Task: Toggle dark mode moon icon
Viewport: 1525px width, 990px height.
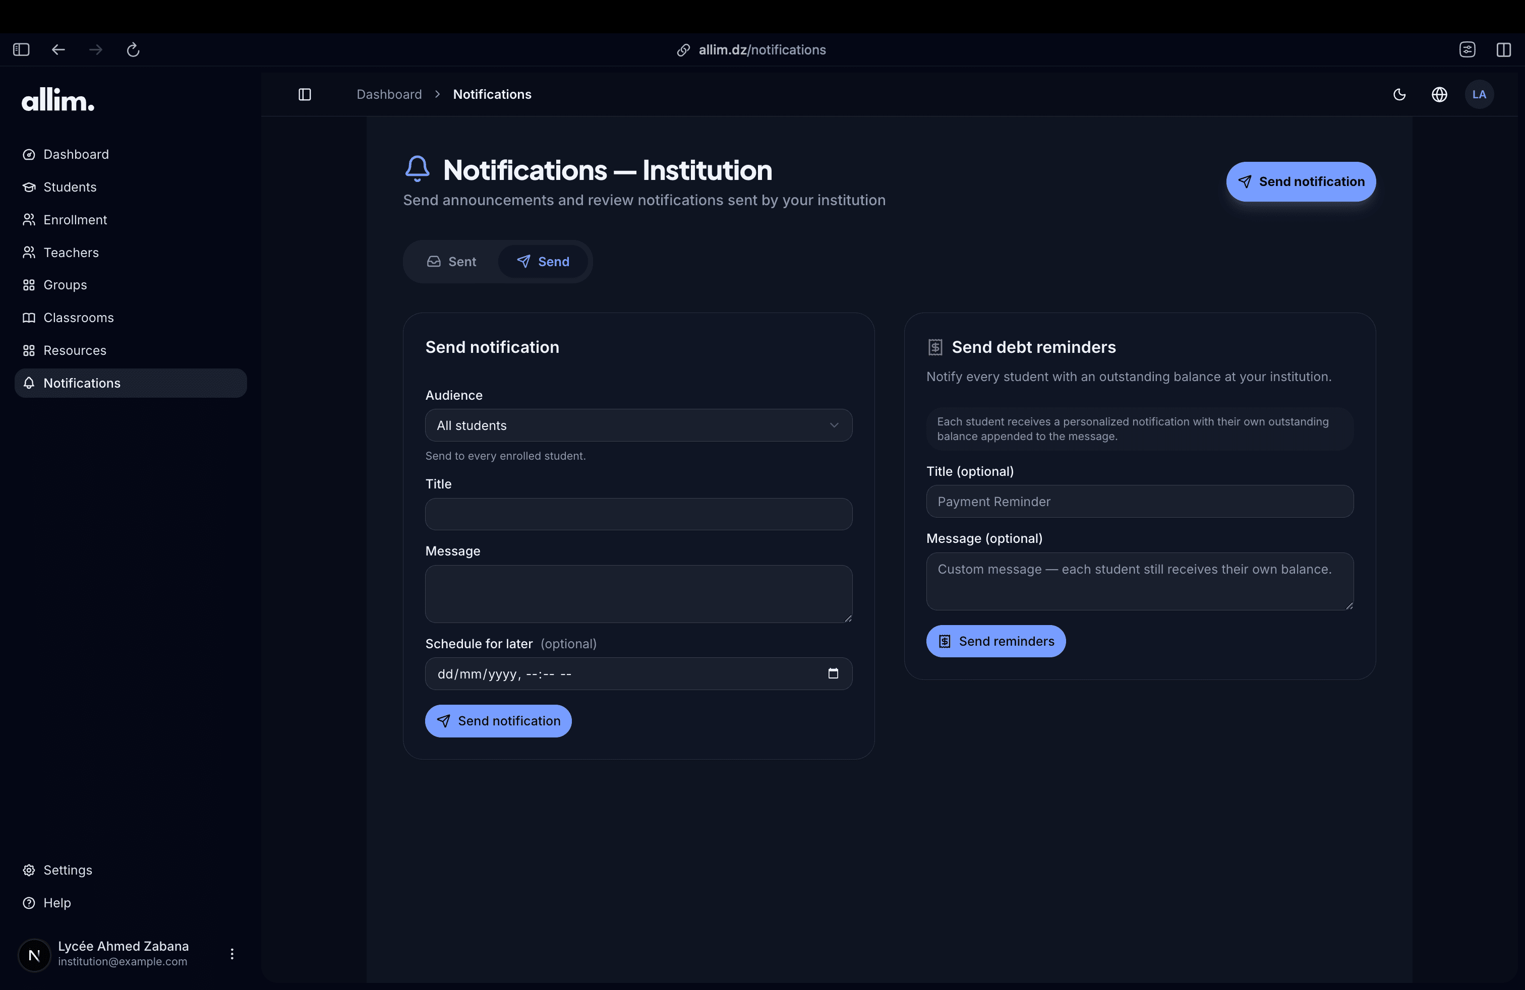Action: tap(1399, 94)
